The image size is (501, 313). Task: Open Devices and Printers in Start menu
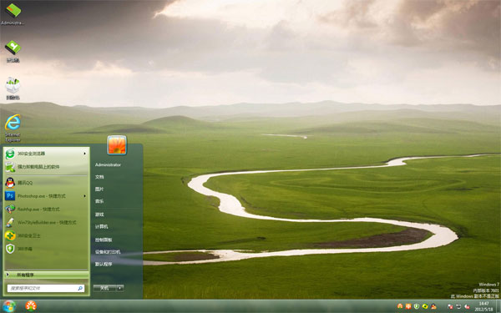coord(108,252)
